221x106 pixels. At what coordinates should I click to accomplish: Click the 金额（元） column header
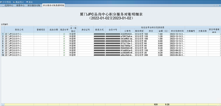coord(164,31)
